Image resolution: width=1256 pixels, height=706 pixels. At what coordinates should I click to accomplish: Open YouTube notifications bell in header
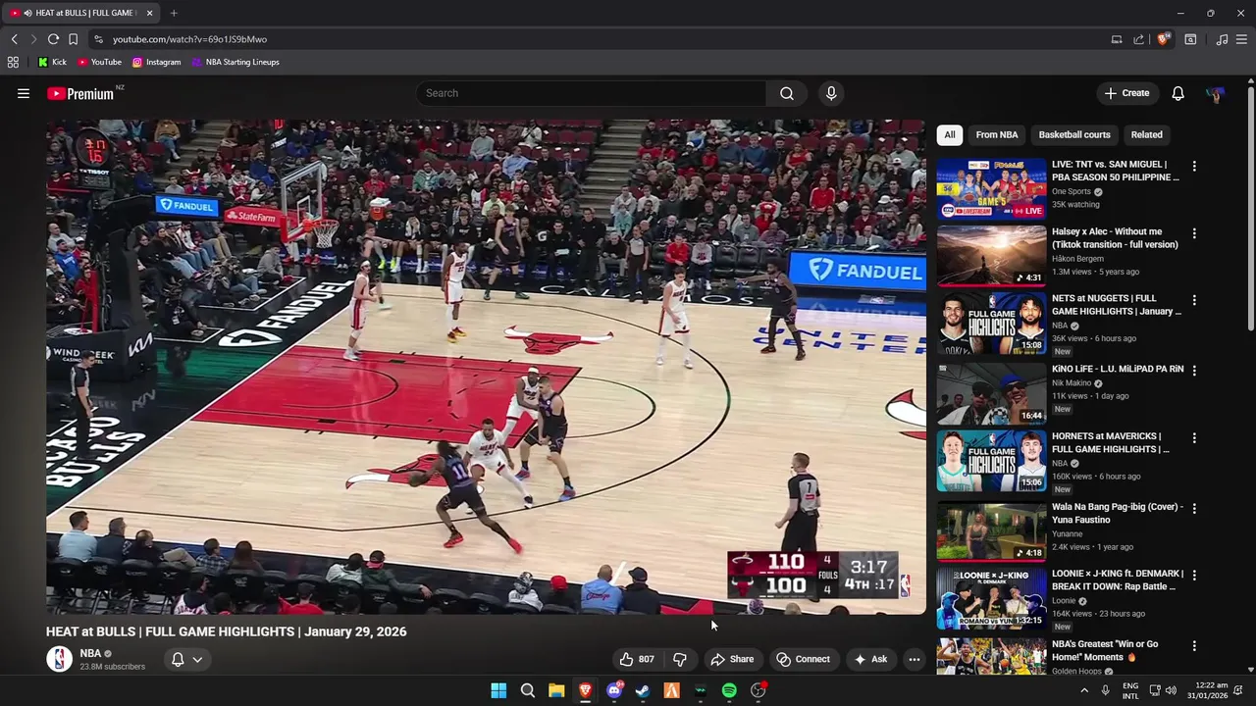(1177, 93)
